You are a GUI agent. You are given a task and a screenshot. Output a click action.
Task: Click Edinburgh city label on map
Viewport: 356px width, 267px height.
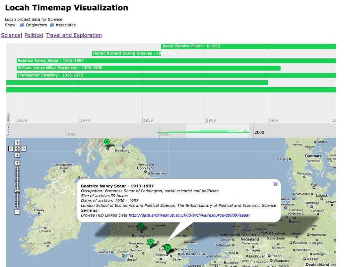(123, 151)
